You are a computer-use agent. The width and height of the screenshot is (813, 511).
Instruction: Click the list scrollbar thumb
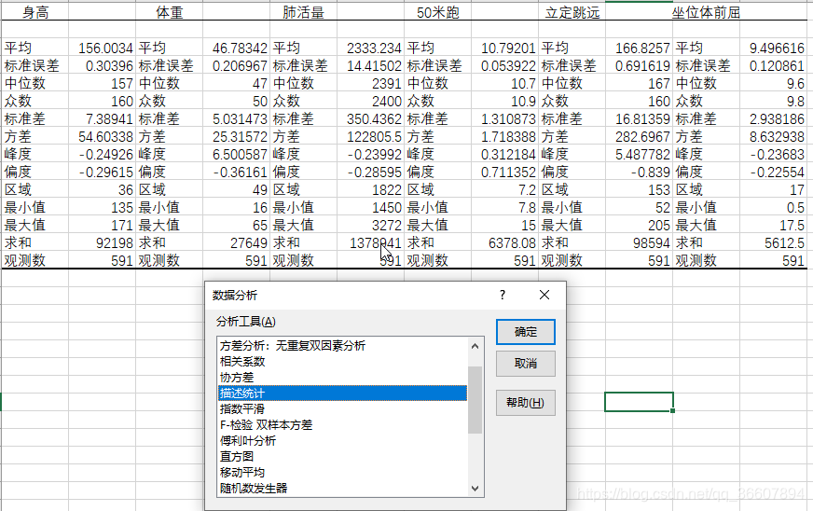coord(475,399)
